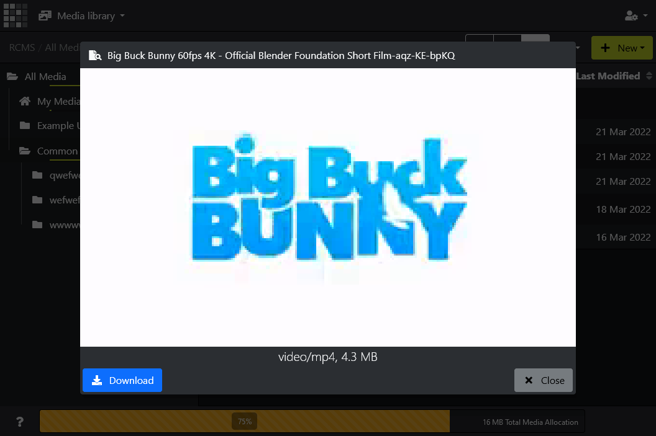Click the 16 MB Total Media Allocation label
This screenshot has height=436, width=656.
click(x=531, y=422)
